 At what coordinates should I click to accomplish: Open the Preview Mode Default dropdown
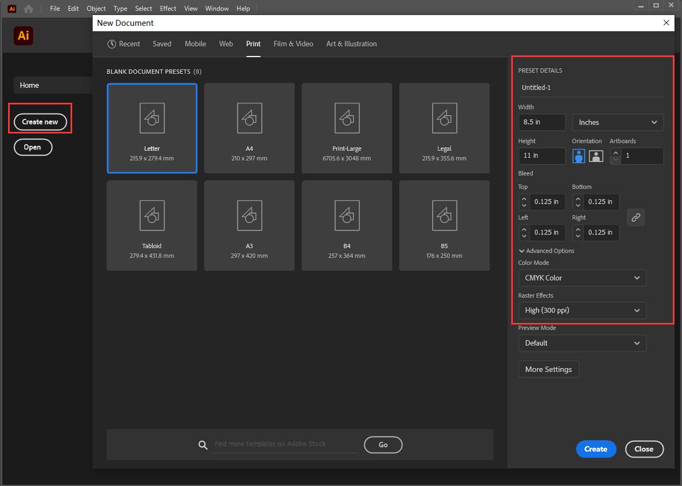[x=582, y=343]
